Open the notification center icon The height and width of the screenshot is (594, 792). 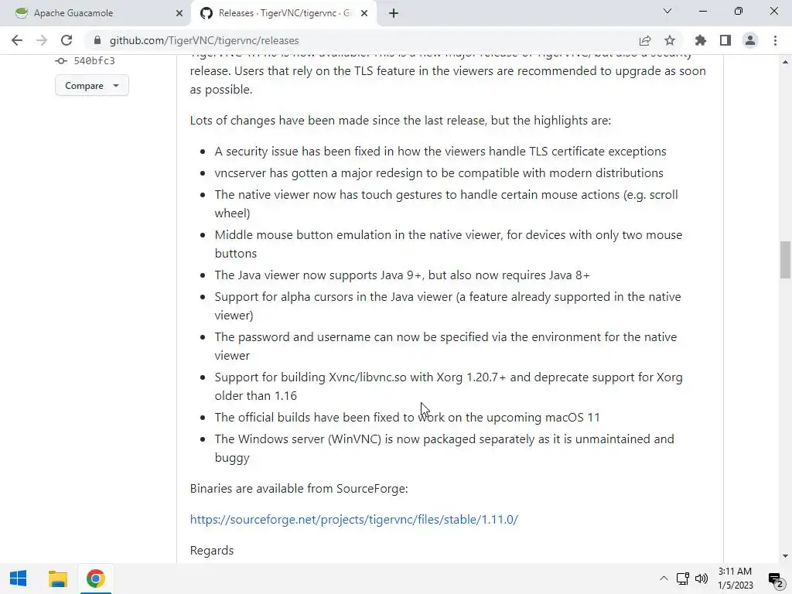[x=775, y=579]
